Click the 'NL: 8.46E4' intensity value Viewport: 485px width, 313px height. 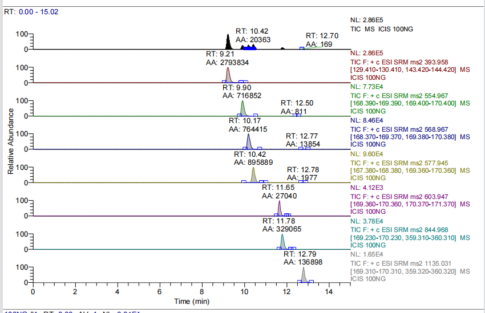tap(366, 120)
